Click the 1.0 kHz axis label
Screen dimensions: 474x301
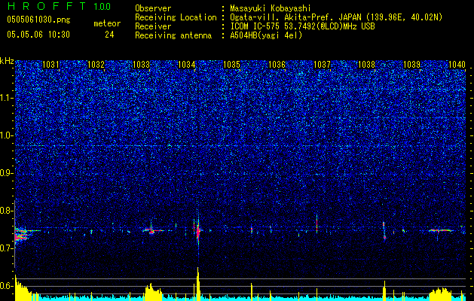pyautogui.click(x=6, y=135)
